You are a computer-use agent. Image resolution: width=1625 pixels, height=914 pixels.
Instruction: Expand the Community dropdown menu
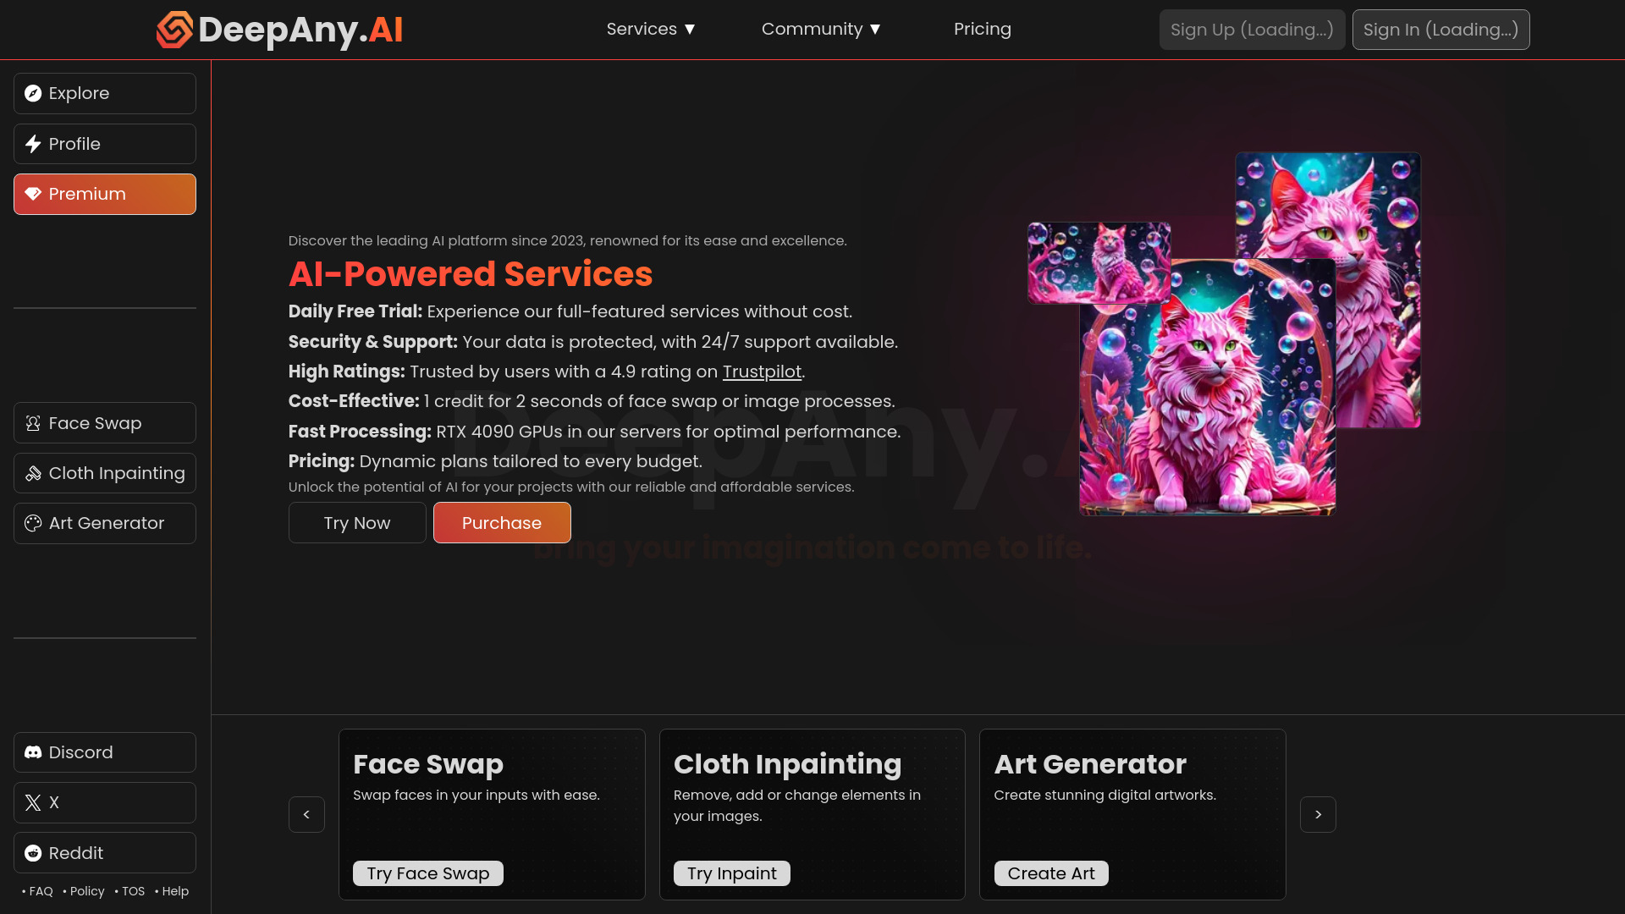[820, 29]
